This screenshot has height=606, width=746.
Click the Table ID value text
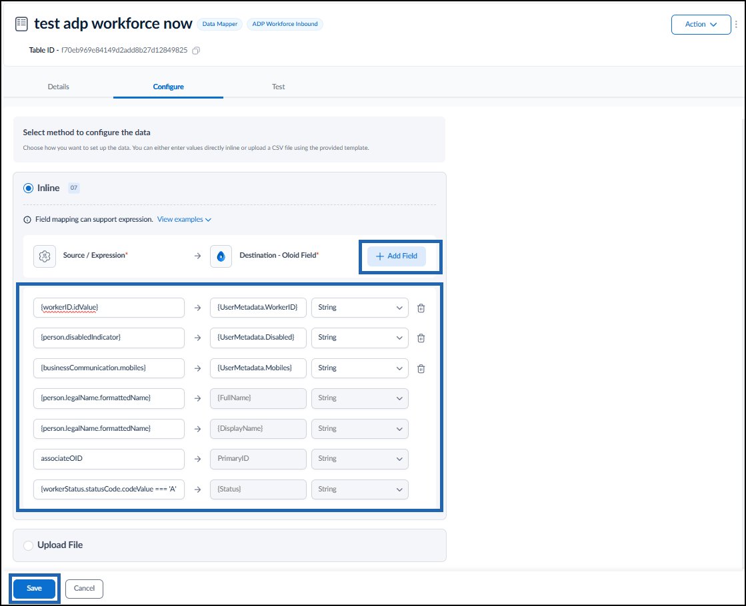[125, 51]
